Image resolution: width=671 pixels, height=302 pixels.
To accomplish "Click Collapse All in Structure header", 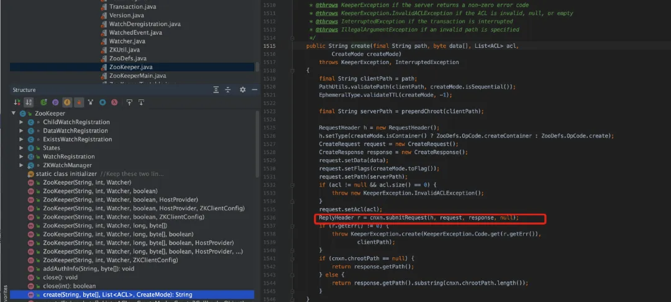I will coord(228,90).
